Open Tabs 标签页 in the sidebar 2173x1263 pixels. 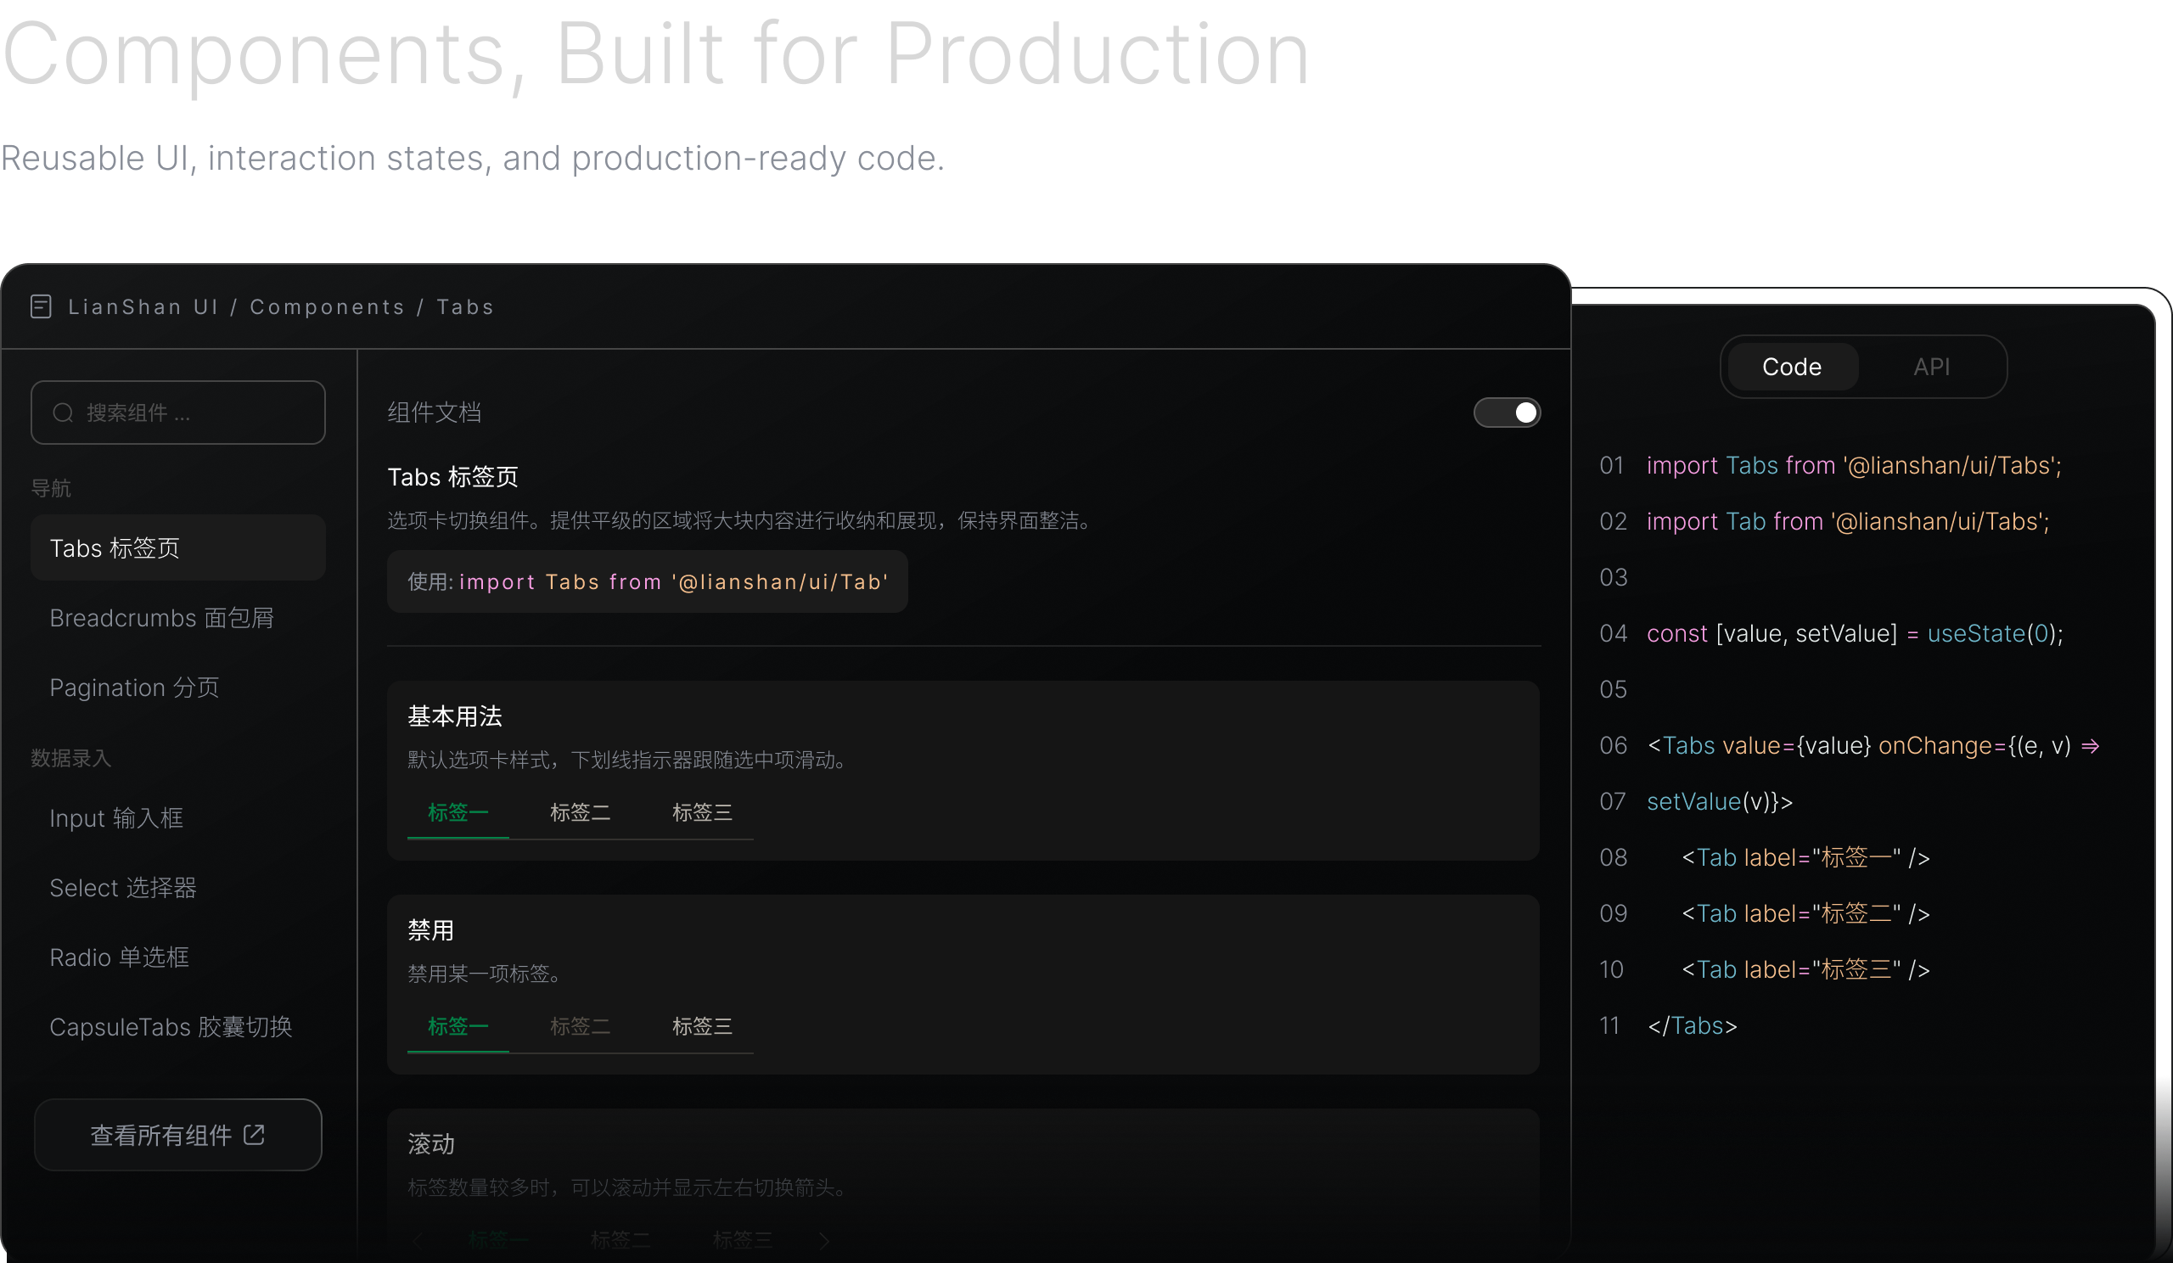pyautogui.click(x=177, y=547)
